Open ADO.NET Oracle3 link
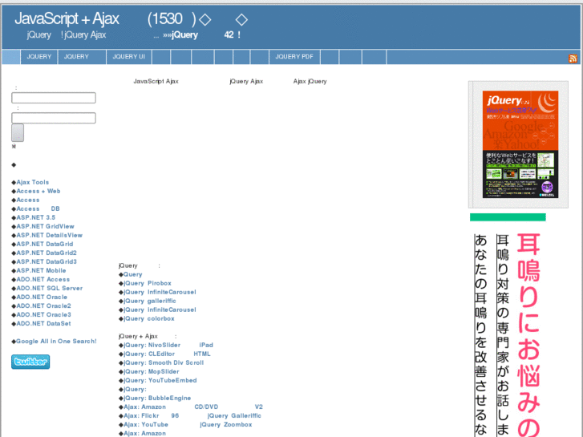This screenshot has height=437, width=583. (43, 315)
